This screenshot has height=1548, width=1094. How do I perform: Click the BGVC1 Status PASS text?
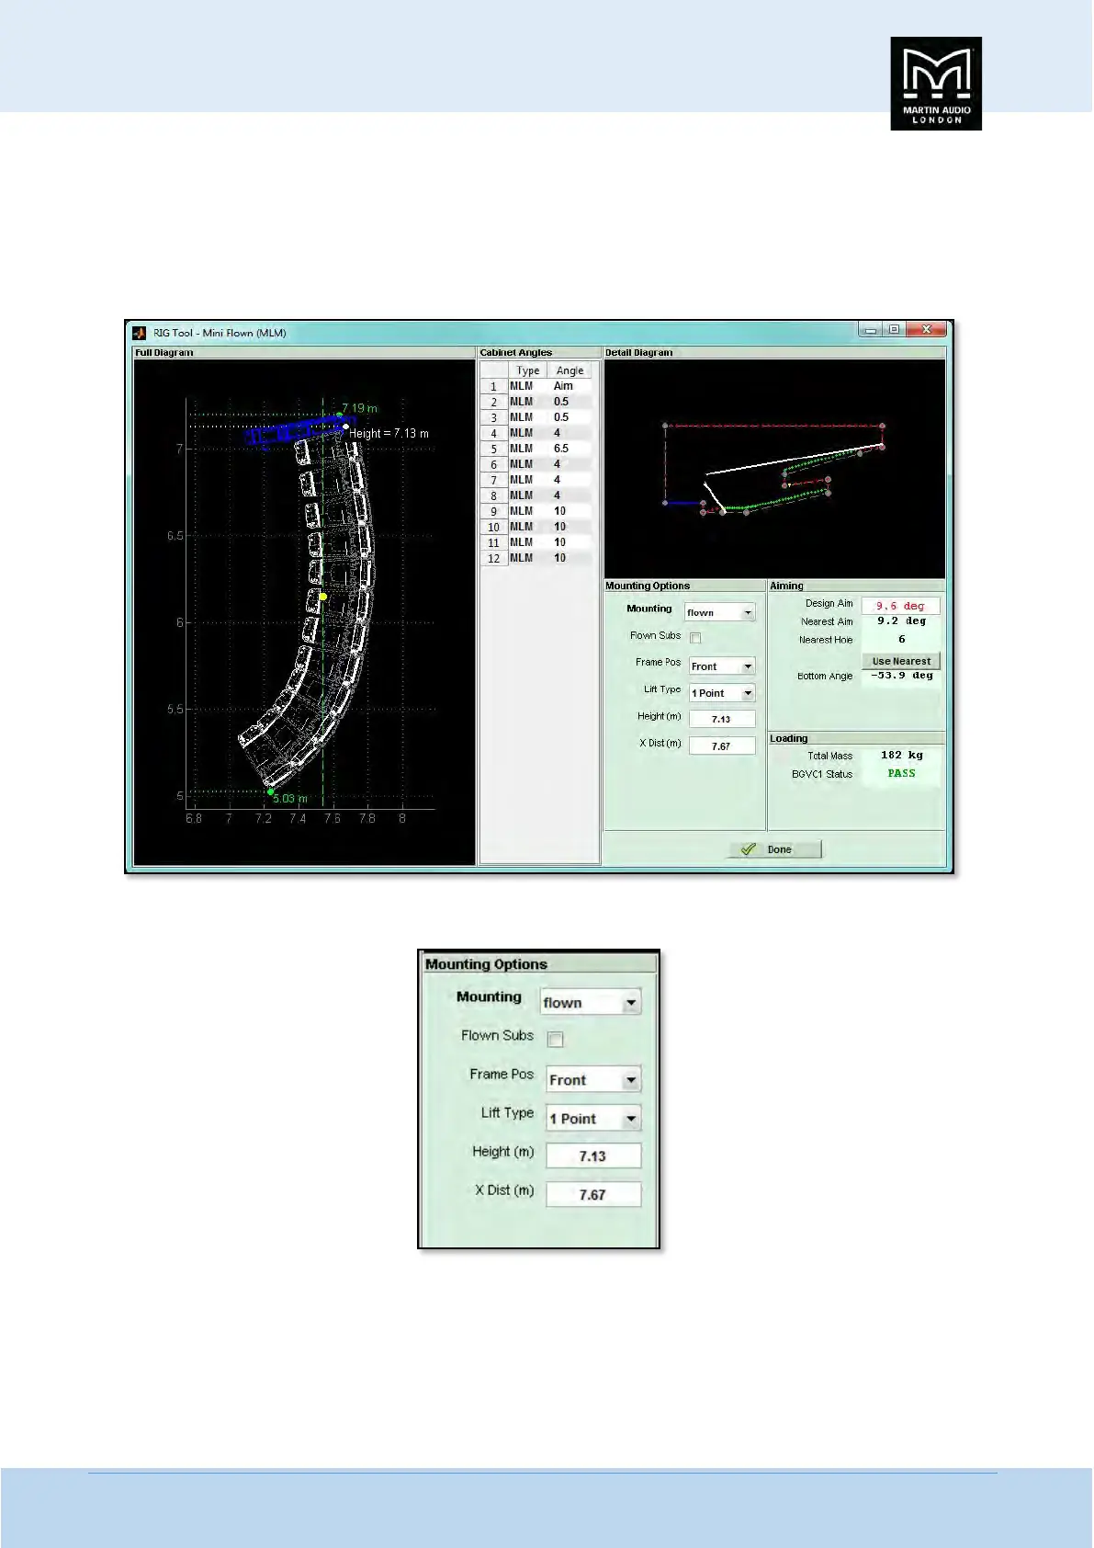pos(901,774)
